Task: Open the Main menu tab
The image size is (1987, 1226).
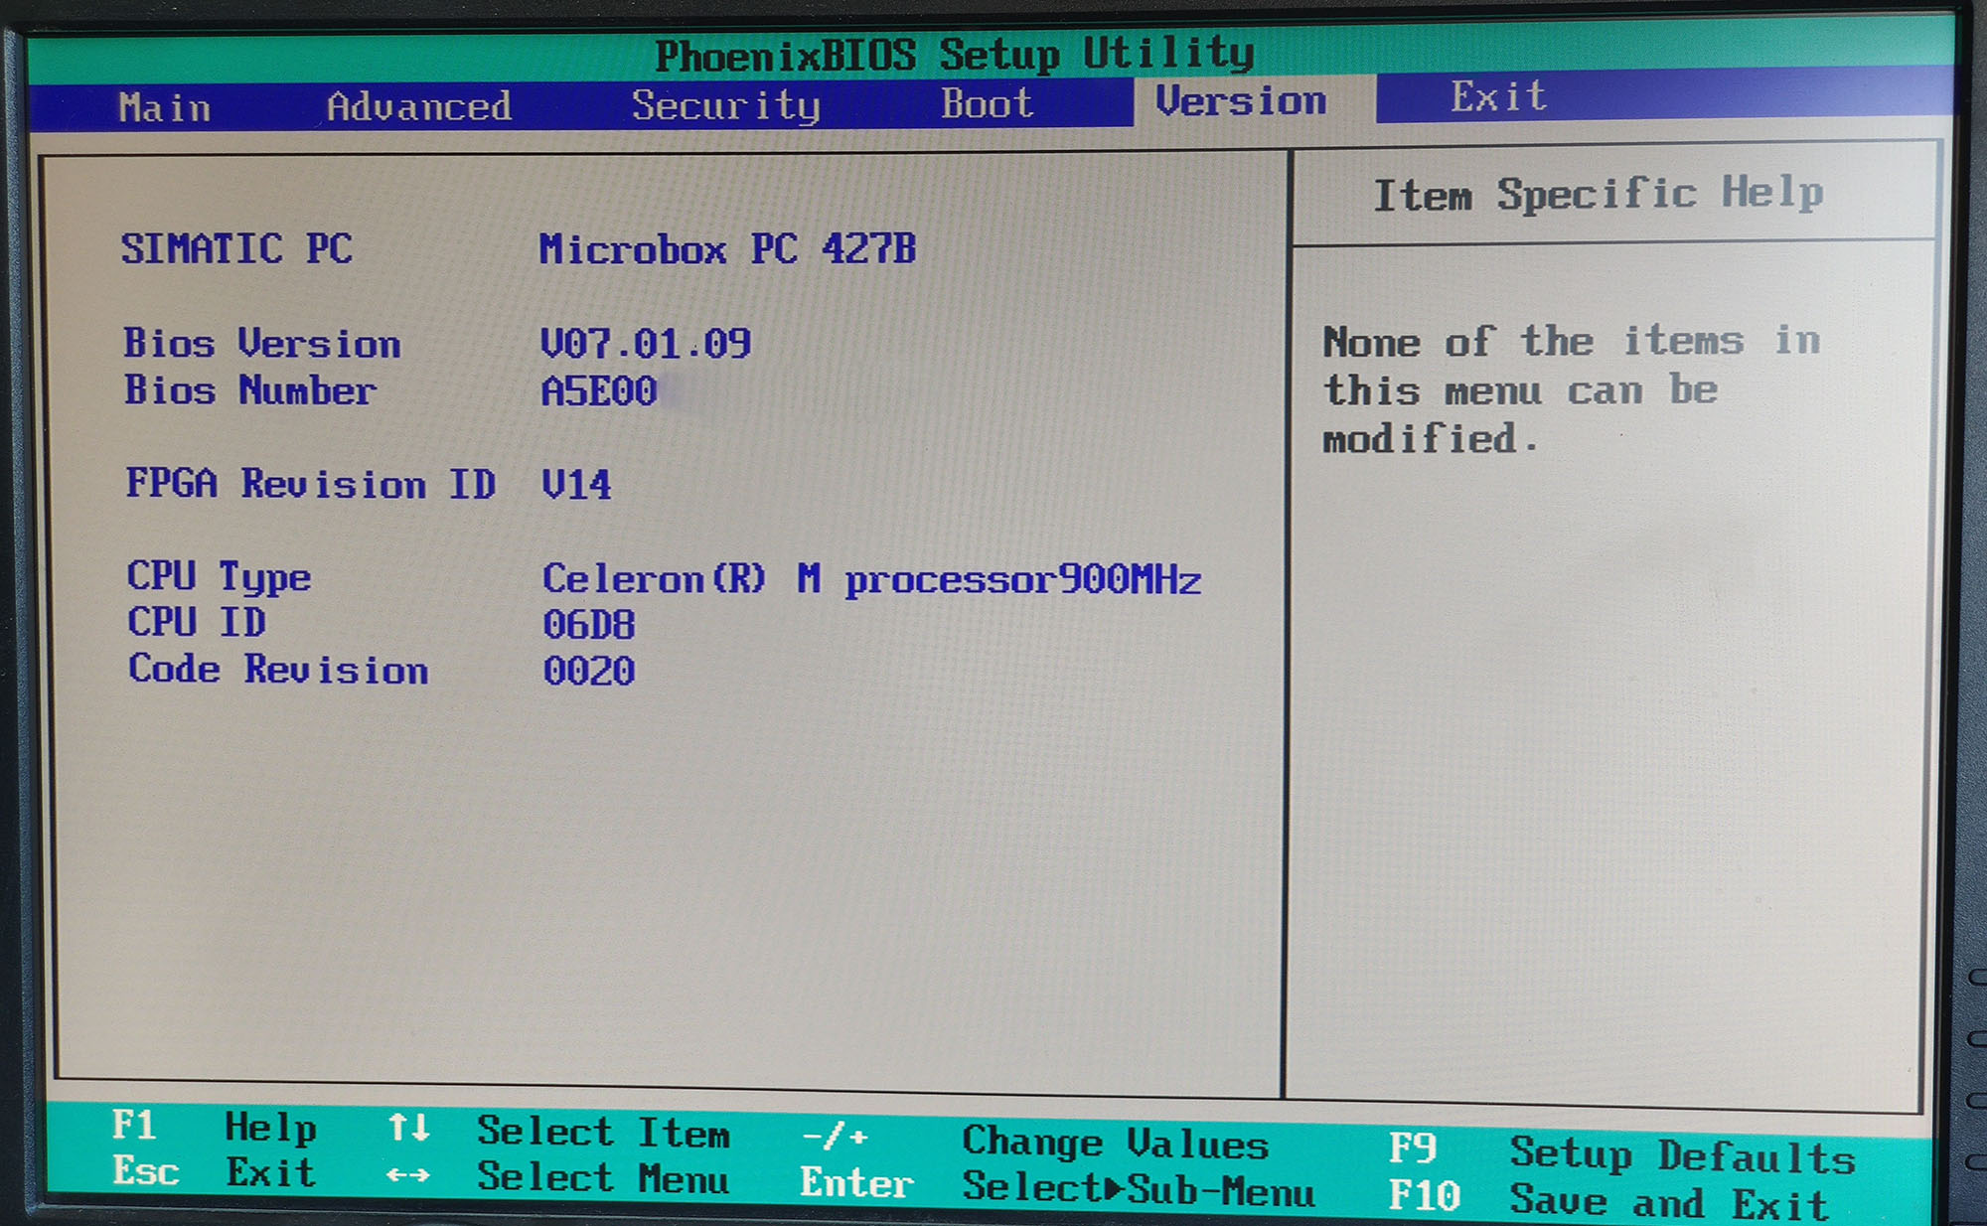Action: (164, 107)
